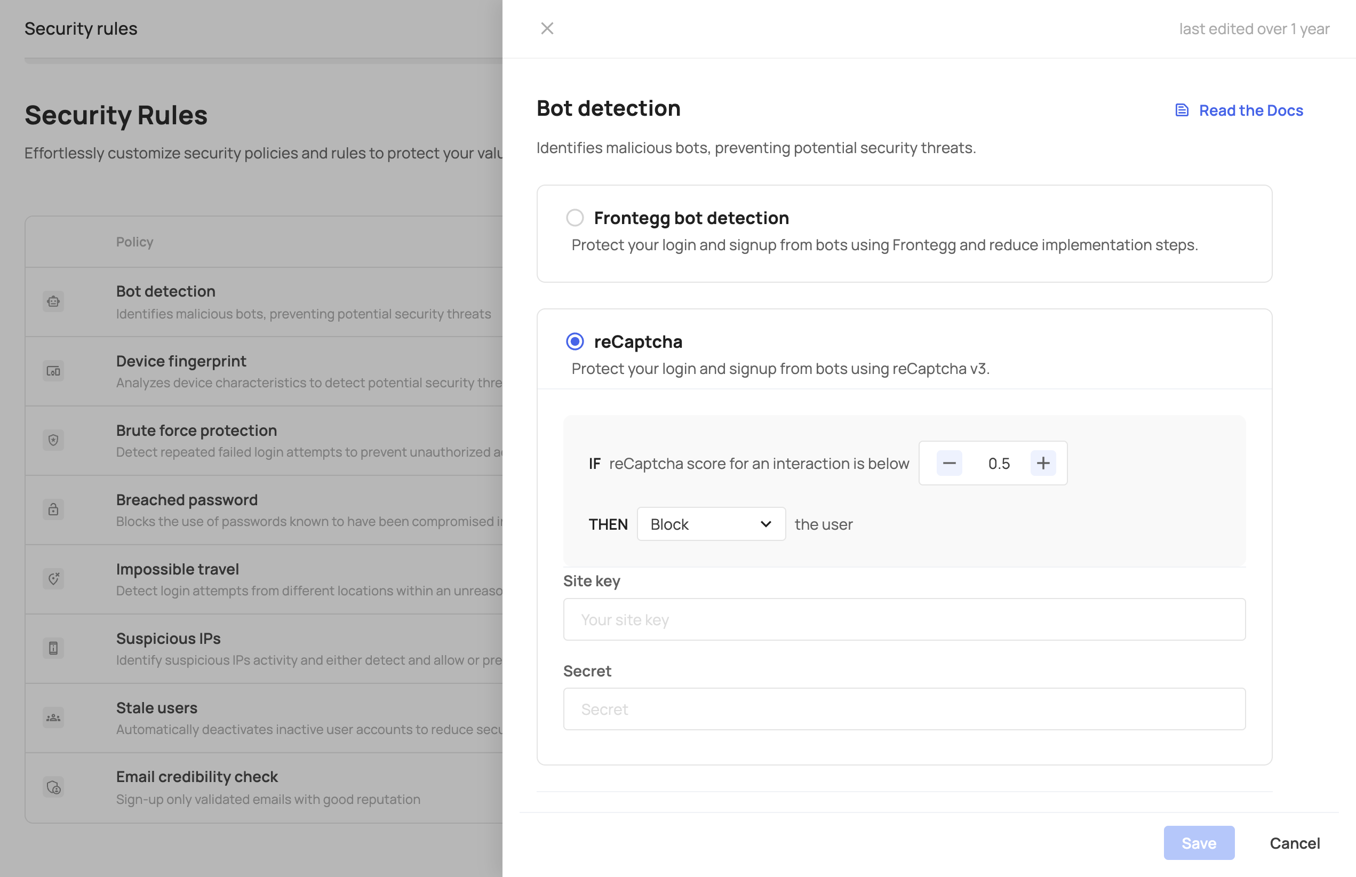This screenshot has width=1356, height=877.
Task: Click the Email credibility check icon
Action: tap(53, 787)
